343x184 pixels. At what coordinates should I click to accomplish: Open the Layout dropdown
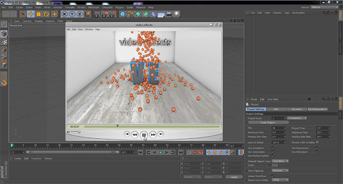(x=324, y=7)
